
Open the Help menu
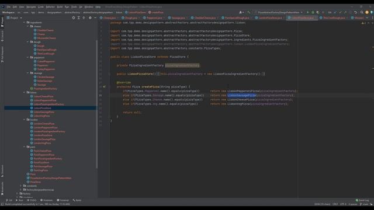point(98,7)
